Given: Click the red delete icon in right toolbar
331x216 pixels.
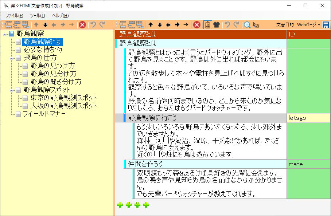Looking at the screenshot, I should 197,25.
